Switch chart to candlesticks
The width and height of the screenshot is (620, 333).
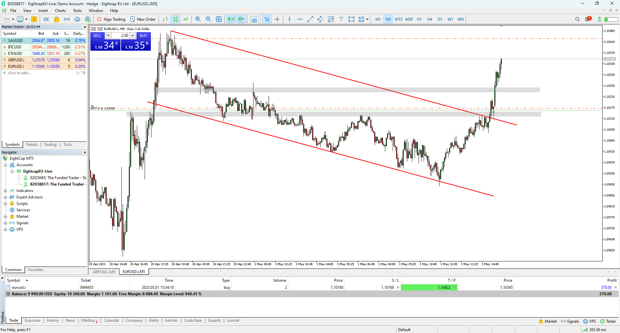coord(175,19)
